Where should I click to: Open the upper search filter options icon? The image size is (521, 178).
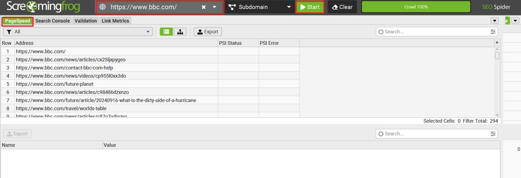click(x=493, y=32)
